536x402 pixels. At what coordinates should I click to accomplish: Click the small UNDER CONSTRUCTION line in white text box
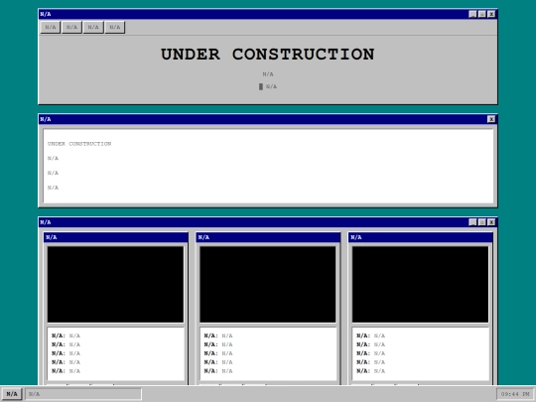click(79, 144)
